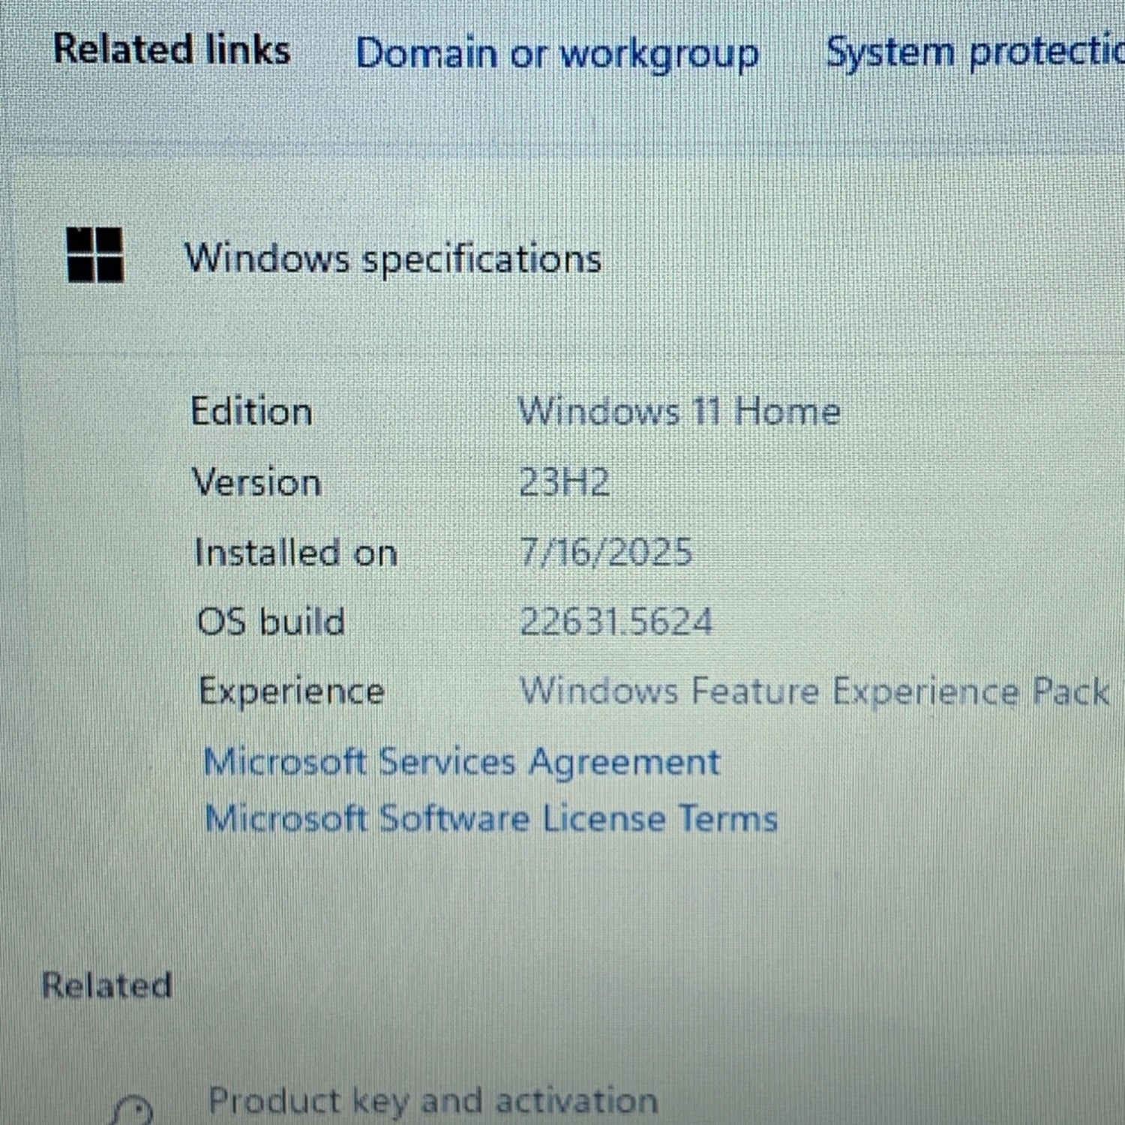Click the Edition label
Screen dimensions: 1125x1125
[x=252, y=412]
